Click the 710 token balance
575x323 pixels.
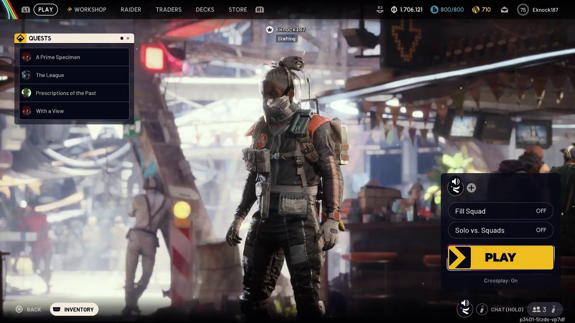(486, 9)
